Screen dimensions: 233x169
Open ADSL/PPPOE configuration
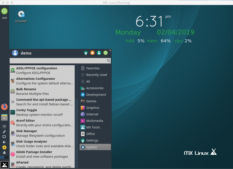pos(42,70)
